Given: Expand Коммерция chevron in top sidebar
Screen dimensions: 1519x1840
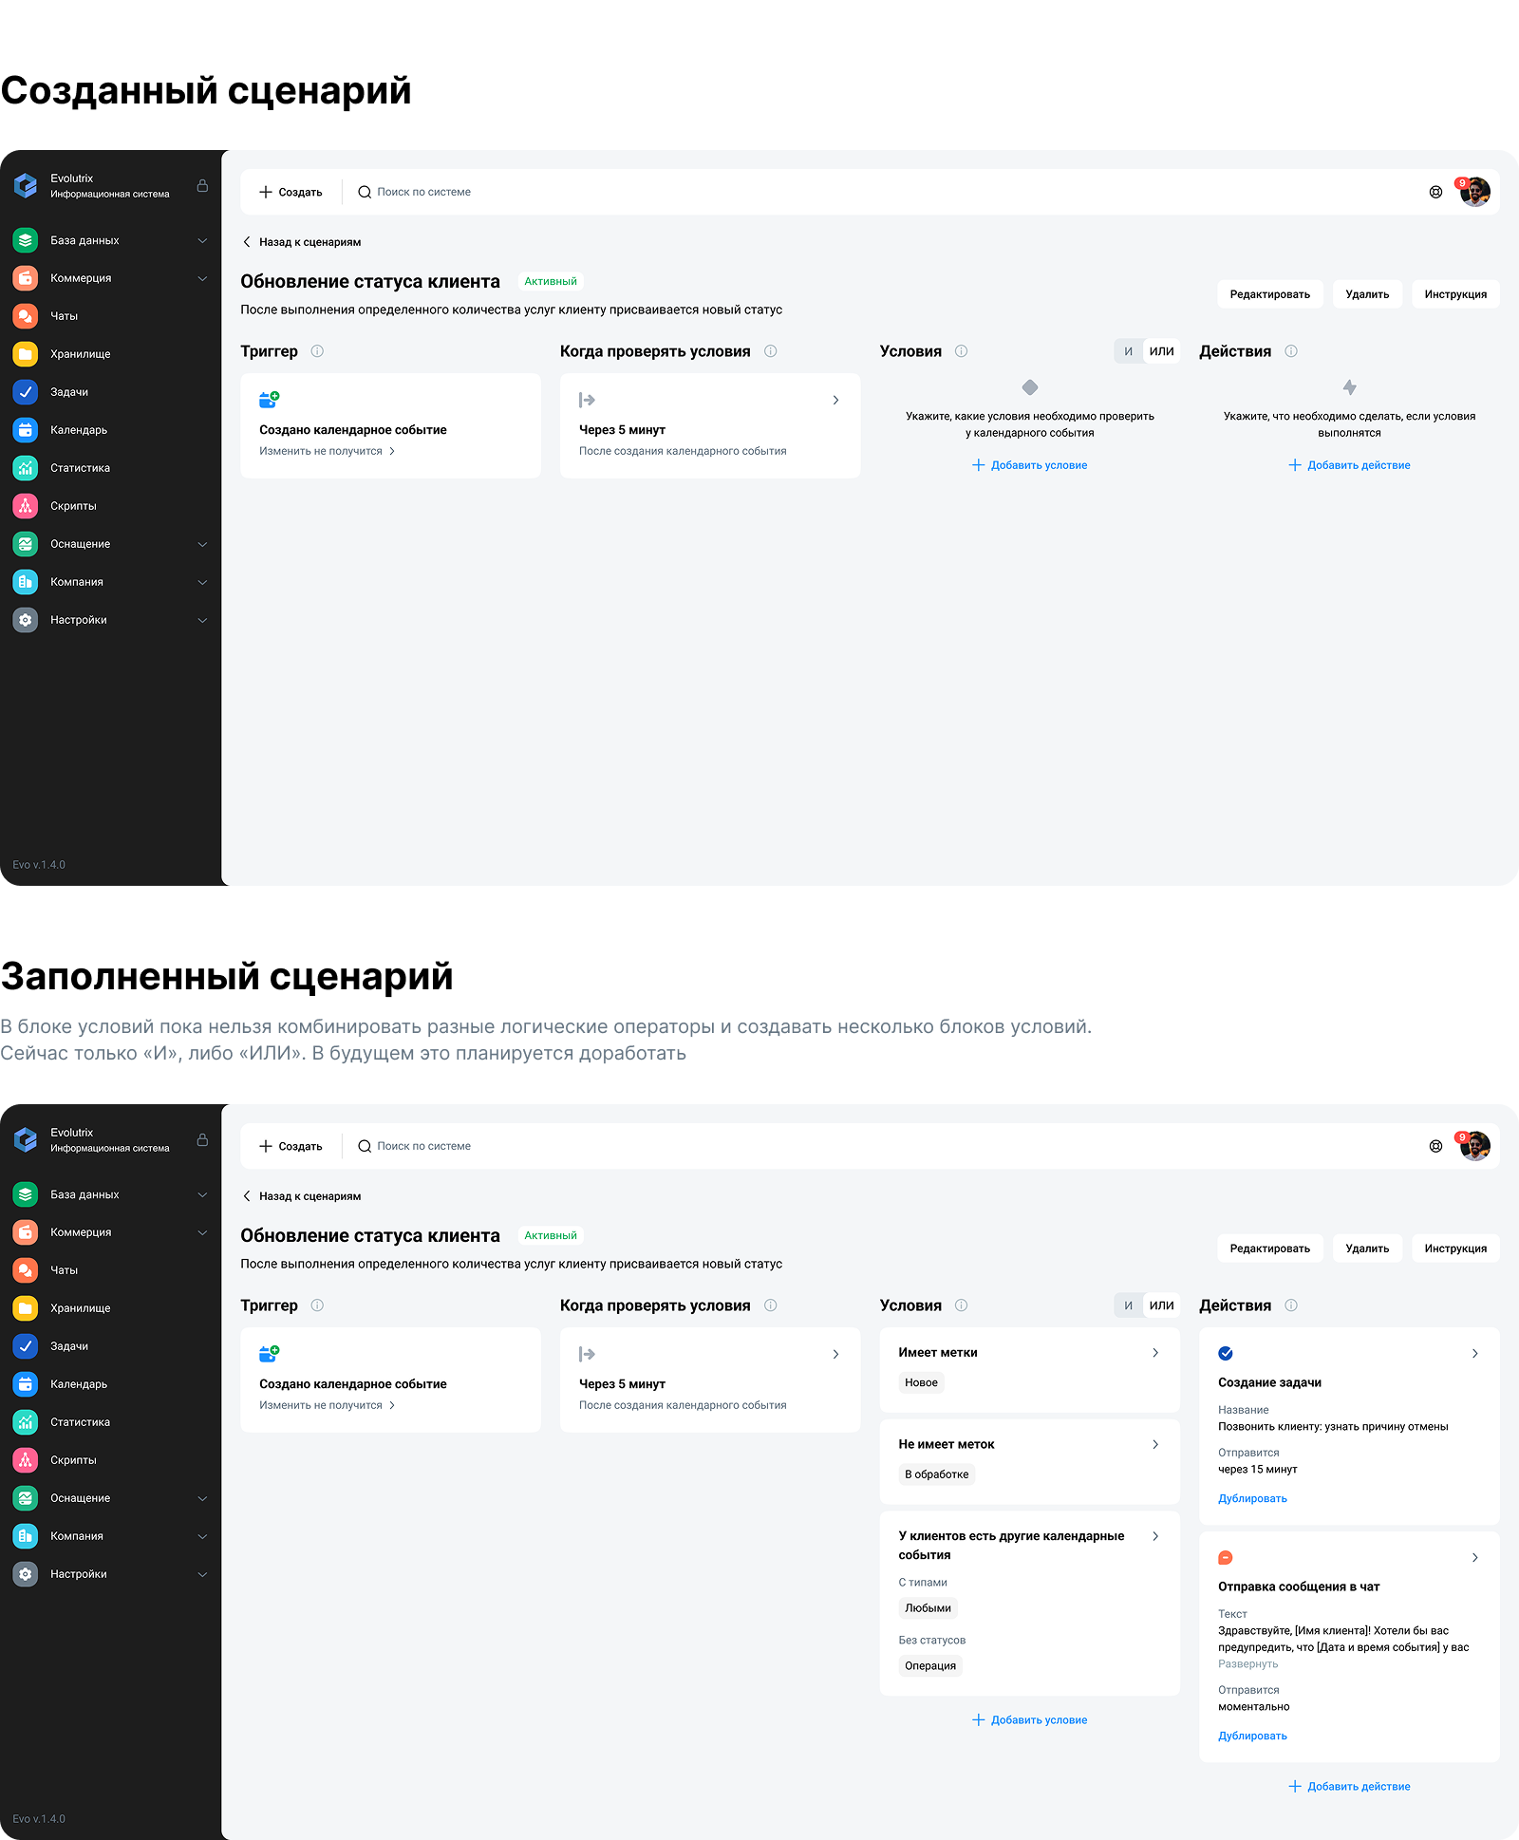Looking at the screenshot, I should (202, 278).
